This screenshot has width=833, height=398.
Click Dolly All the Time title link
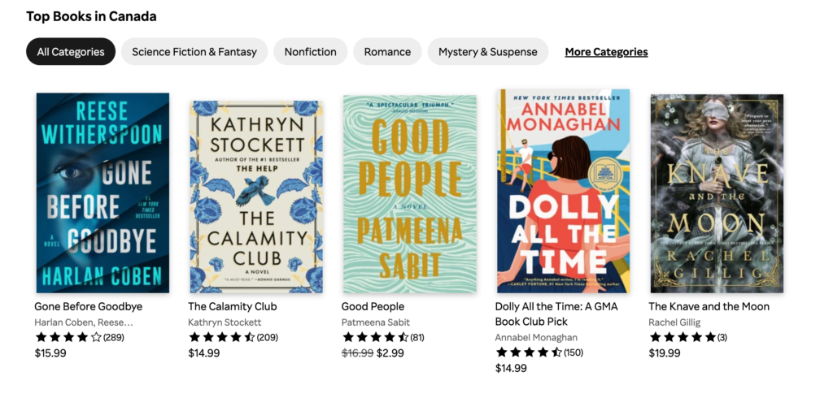(556, 314)
